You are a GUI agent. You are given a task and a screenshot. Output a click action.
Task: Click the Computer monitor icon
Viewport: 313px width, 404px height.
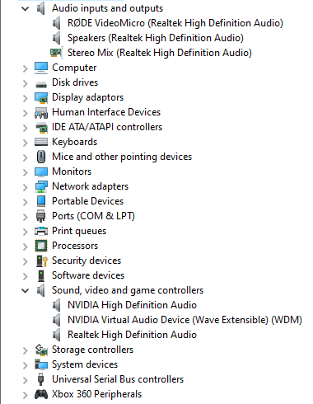[x=41, y=68]
